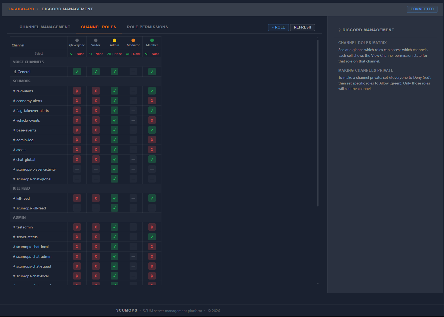Screen dimensions: 444x317
Task: Toggle Member allow on chat-global
Action: 152,159
